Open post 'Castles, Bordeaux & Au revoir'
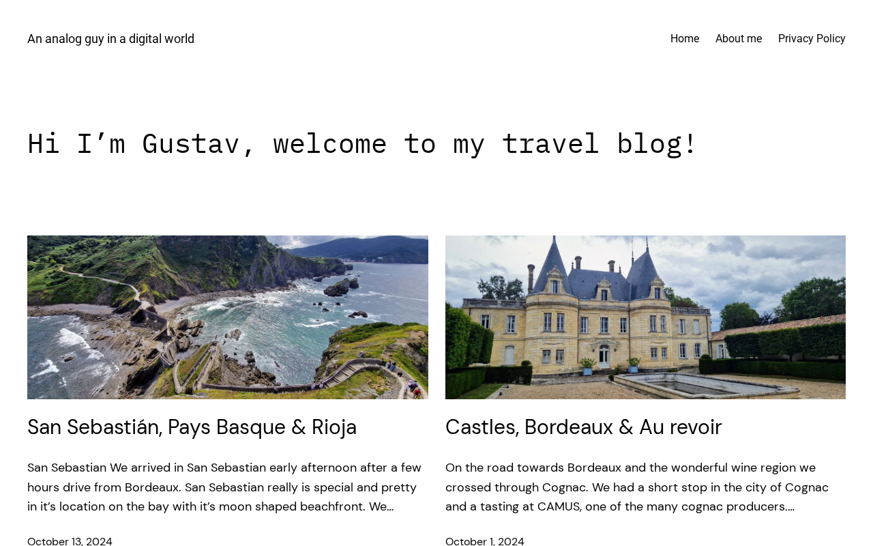Screen dimensions: 873x546 (x=583, y=427)
